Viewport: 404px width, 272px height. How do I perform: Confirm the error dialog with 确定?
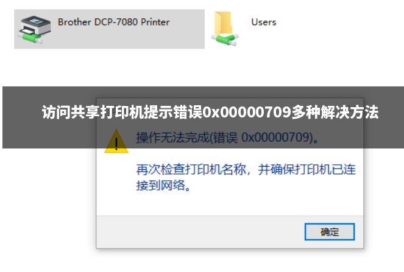pyautogui.click(x=330, y=232)
